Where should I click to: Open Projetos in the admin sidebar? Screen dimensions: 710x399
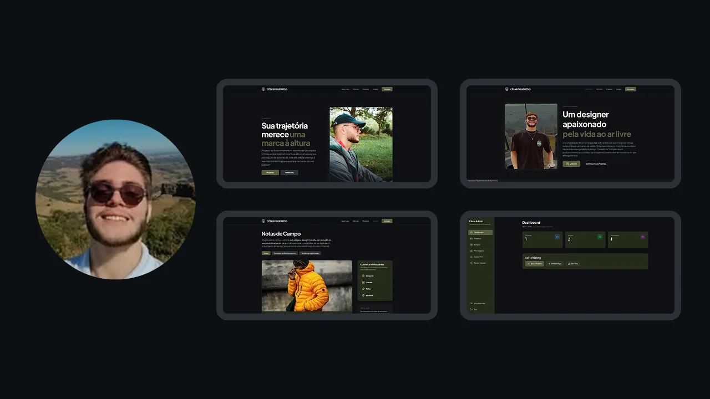pyautogui.click(x=478, y=238)
